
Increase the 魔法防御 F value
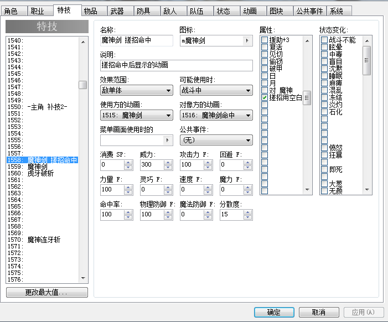208,212
